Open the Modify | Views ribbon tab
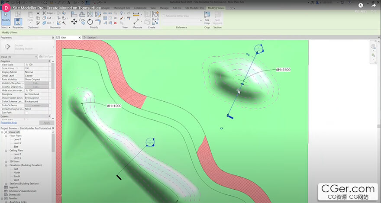381x203 pixels. point(216,8)
